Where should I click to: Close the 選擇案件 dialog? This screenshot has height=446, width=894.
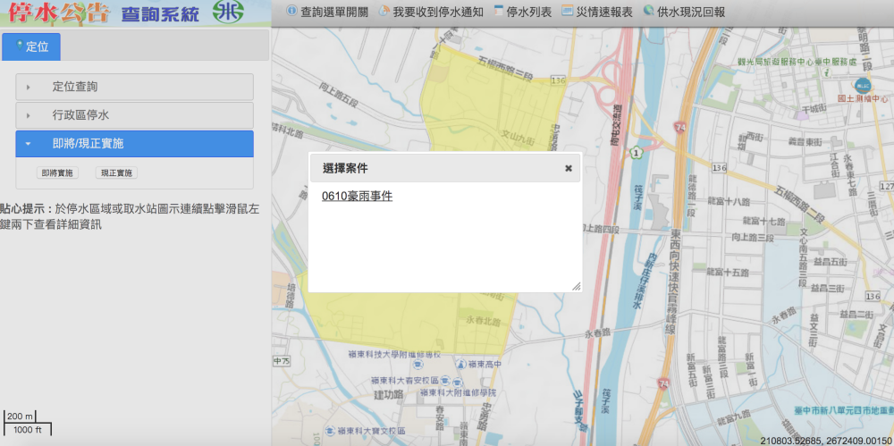pos(569,168)
